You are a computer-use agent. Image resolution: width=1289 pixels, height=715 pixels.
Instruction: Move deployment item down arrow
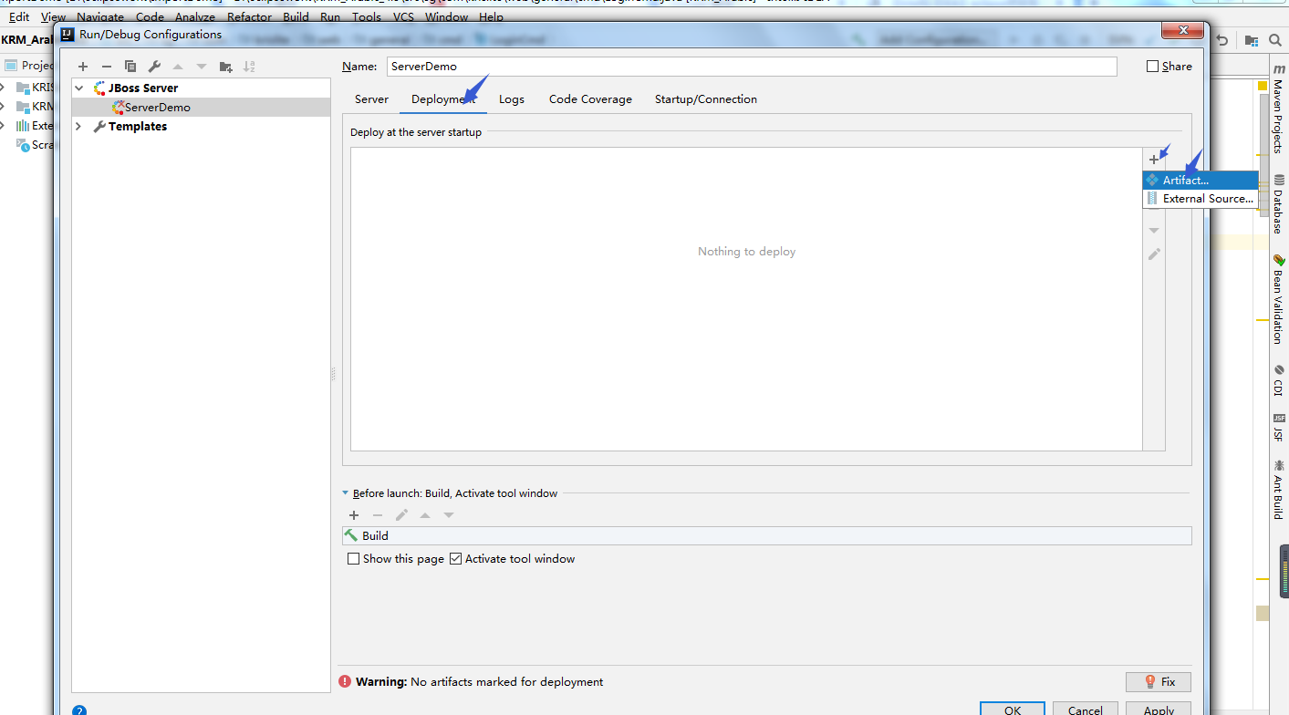point(1154,230)
